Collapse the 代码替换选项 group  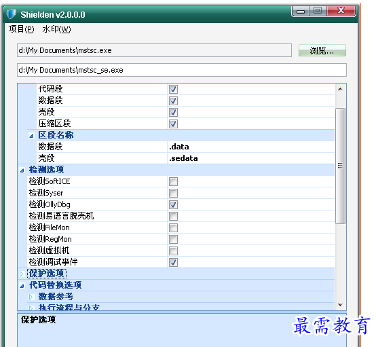click(x=22, y=286)
